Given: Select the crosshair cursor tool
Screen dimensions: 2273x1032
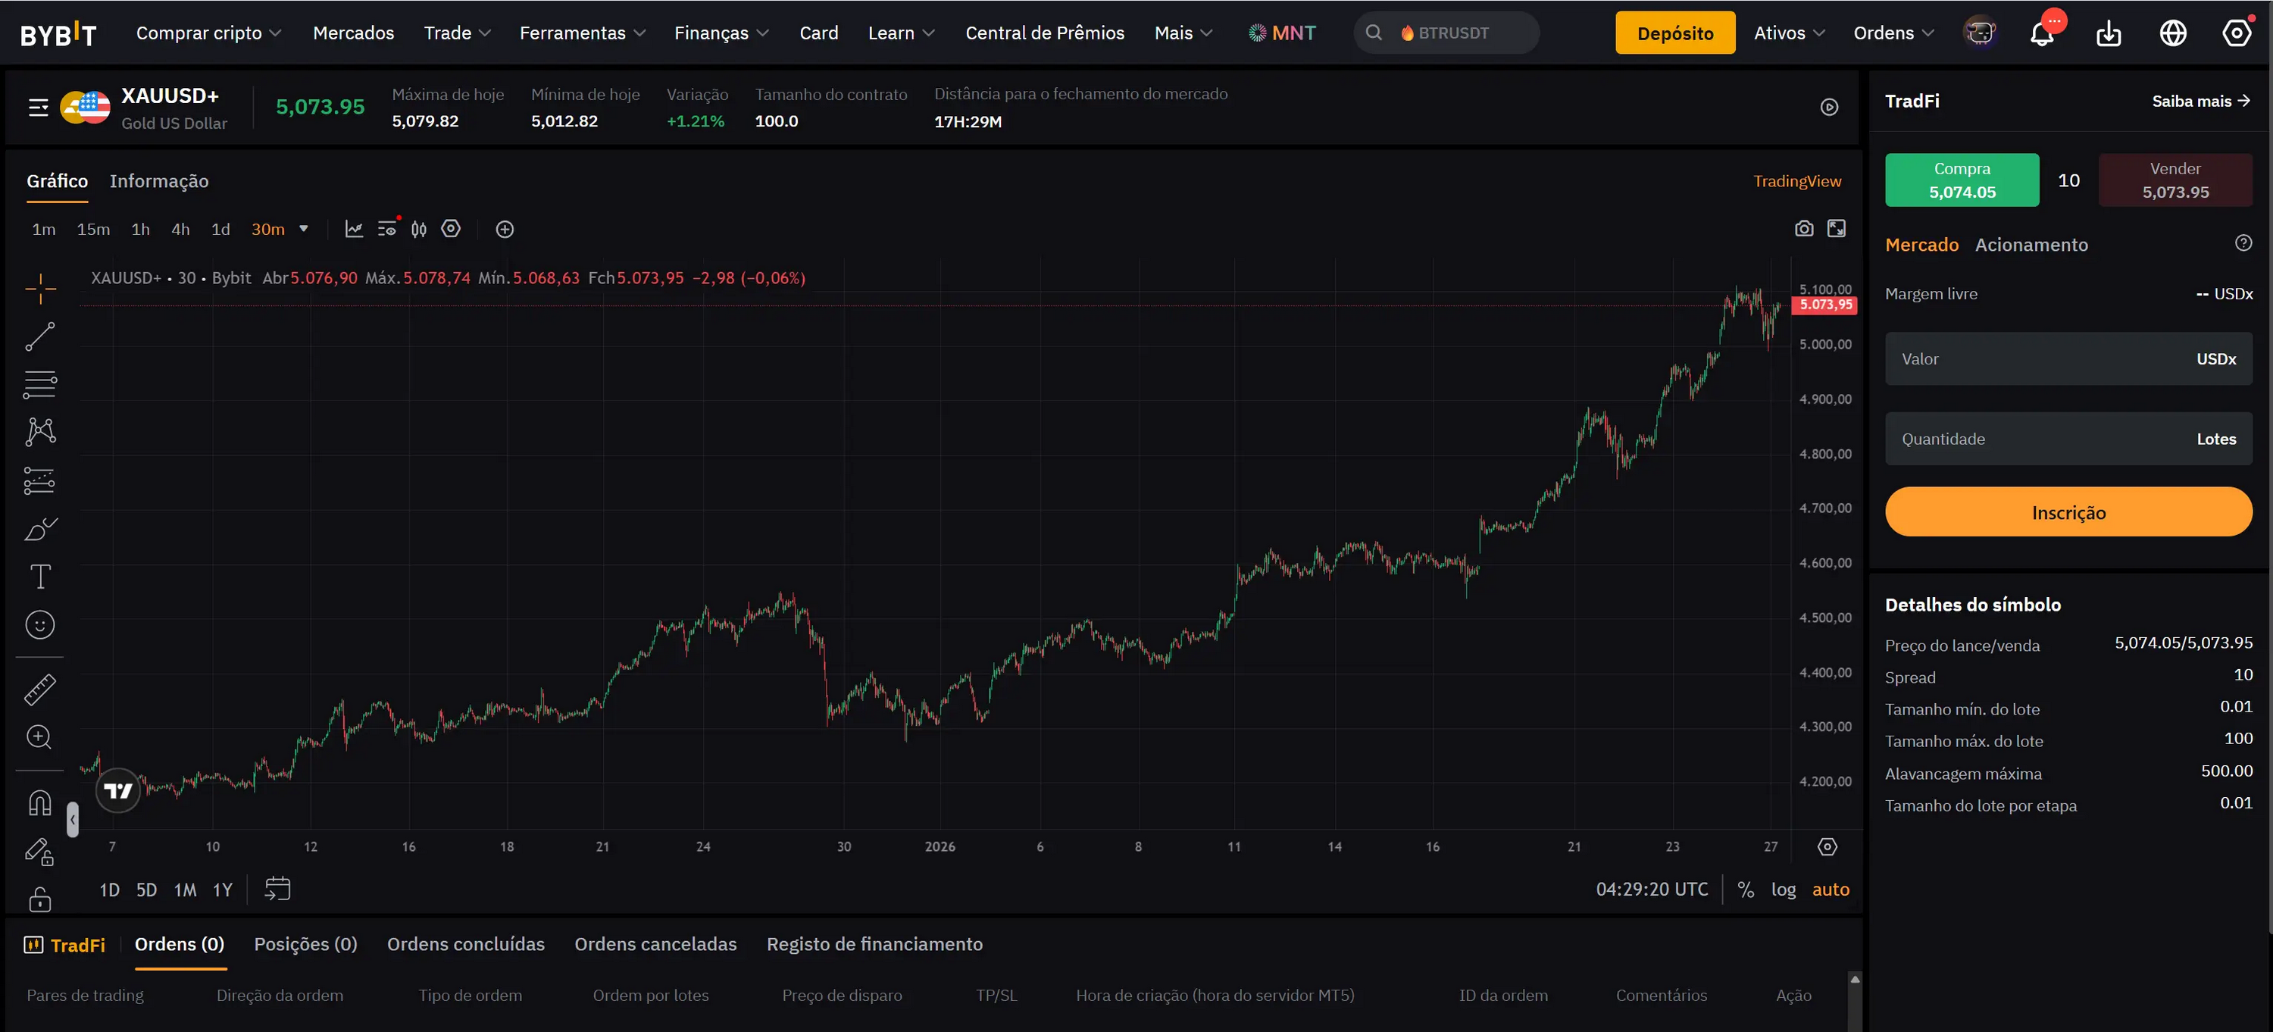Looking at the screenshot, I should click(39, 289).
